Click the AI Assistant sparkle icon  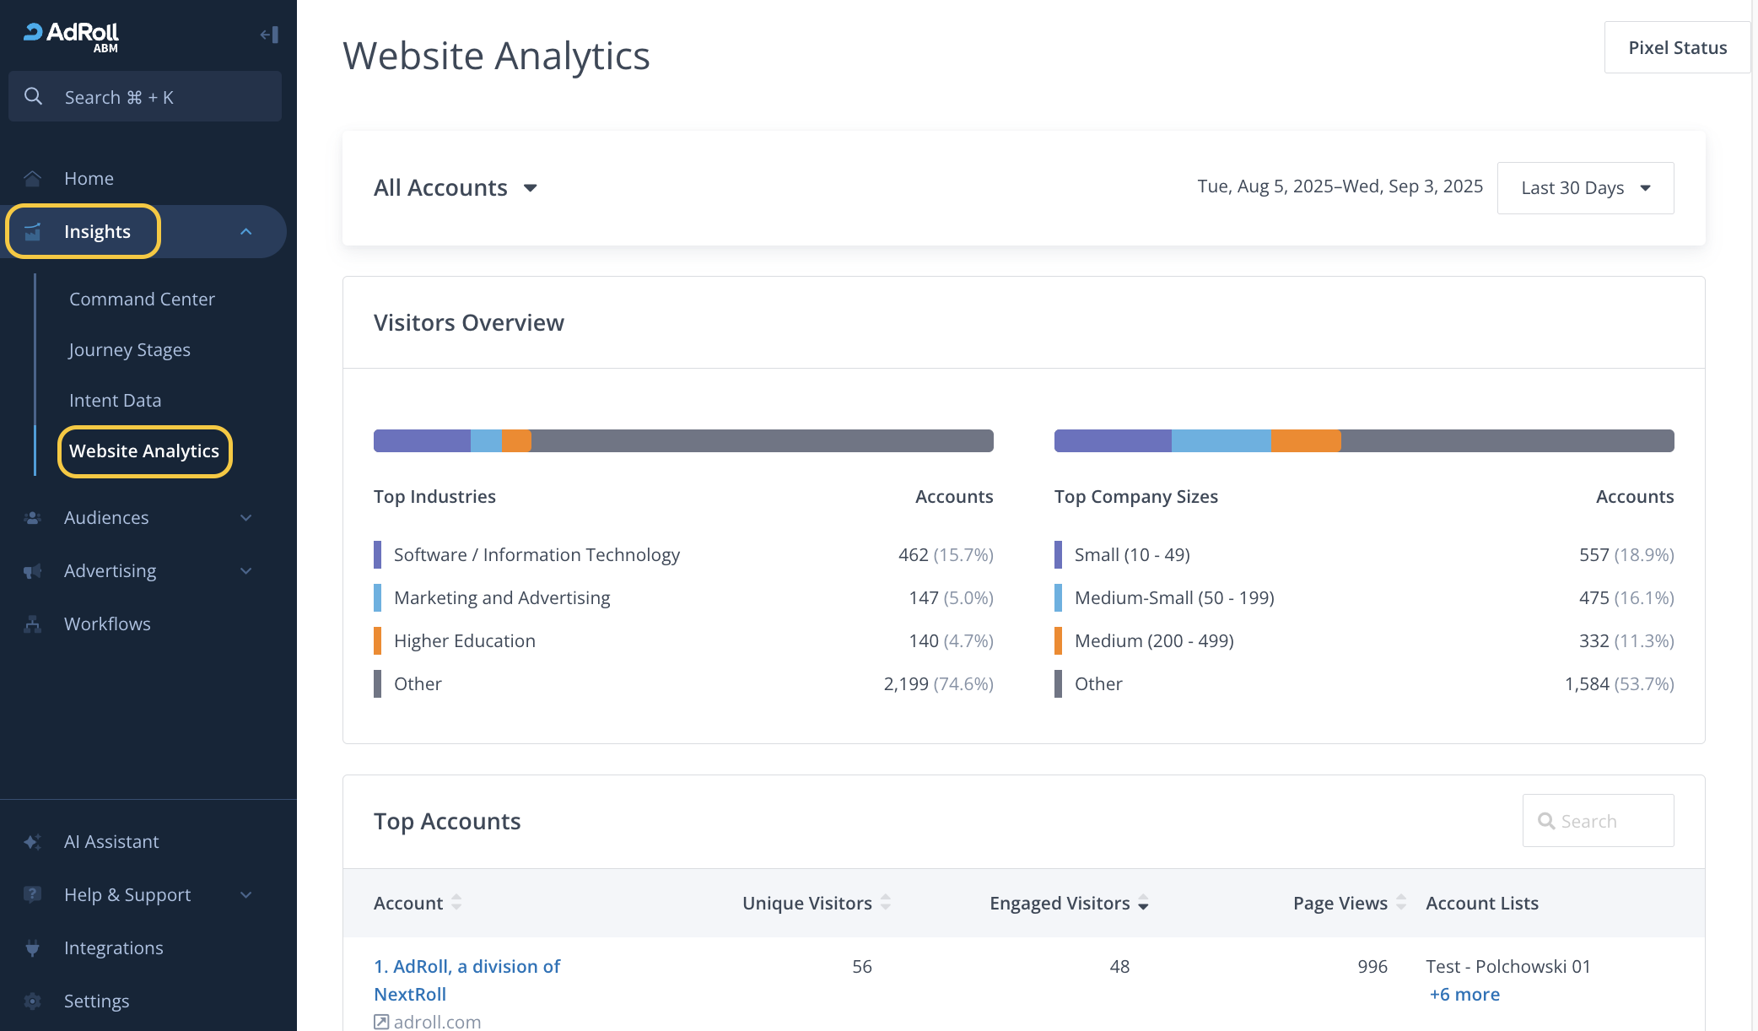click(33, 842)
